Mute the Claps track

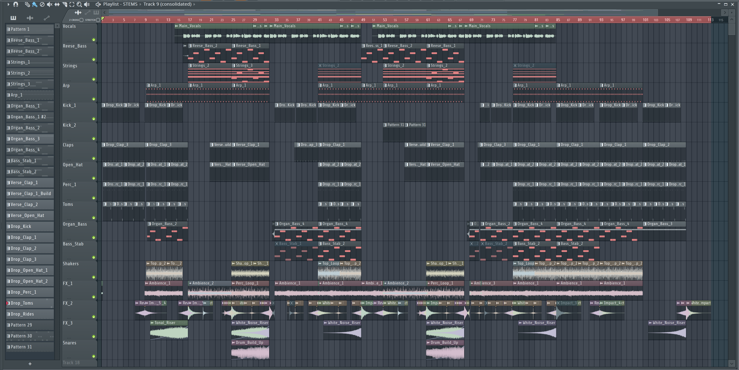[94, 158]
